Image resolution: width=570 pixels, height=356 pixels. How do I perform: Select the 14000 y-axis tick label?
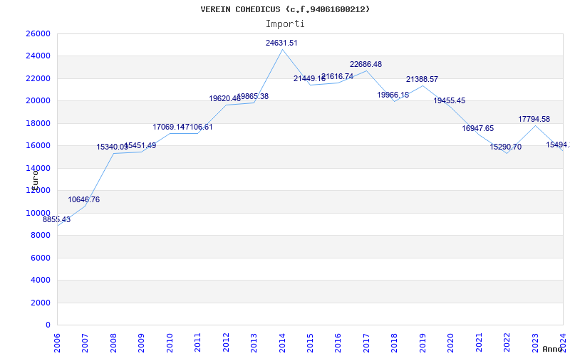coord(38,168)
